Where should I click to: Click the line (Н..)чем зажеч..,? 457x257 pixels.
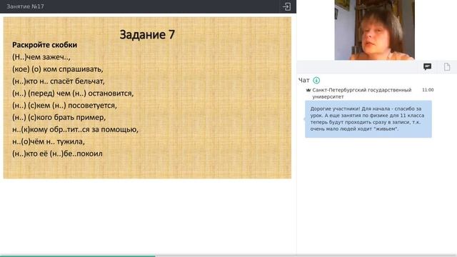(x=41, y=57)
